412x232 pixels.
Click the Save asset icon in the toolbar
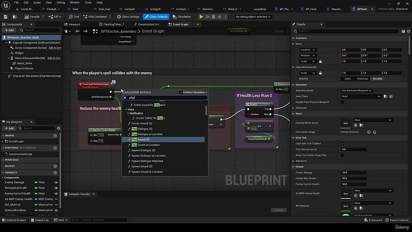point(5,16)
